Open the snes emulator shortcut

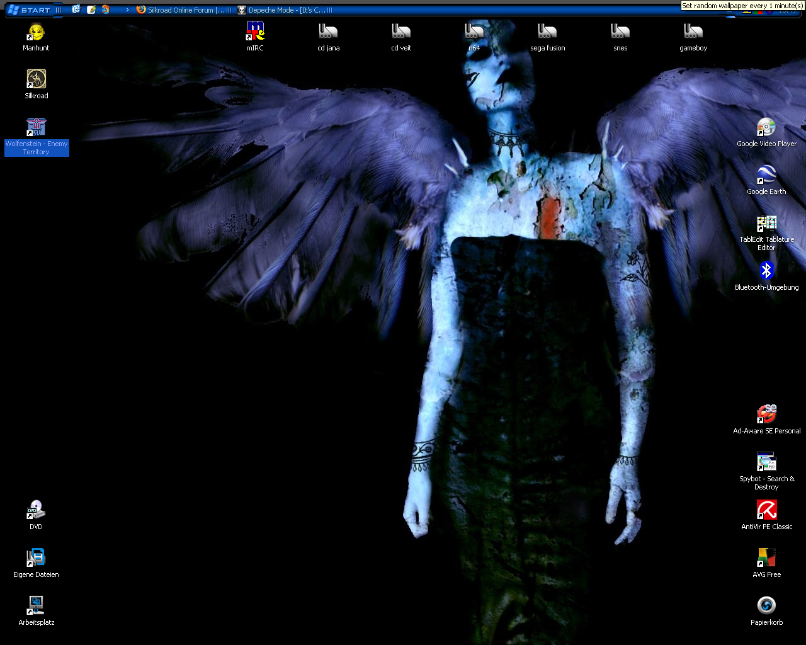pyautogui.click(x=620, y=32)
